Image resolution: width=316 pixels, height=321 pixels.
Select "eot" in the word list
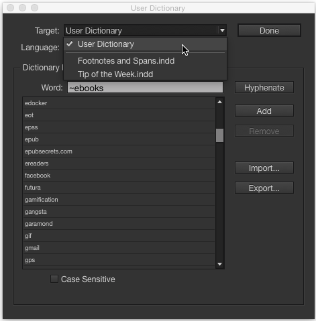[119, 115]
